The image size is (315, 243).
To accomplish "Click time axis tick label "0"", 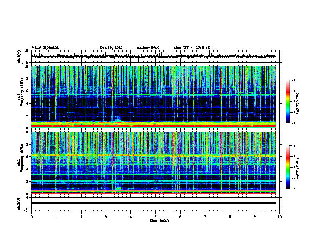I will click(31, 217).
